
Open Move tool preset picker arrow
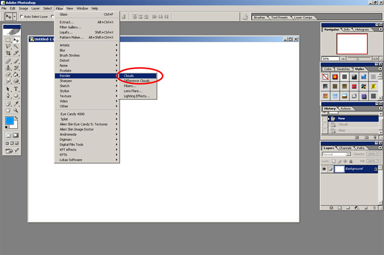click(x=15, y=17)
